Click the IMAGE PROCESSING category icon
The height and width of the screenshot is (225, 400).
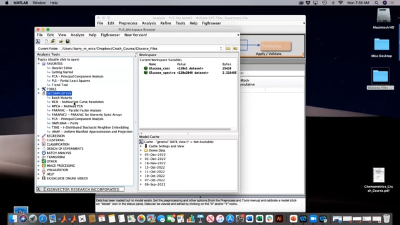(44, 166)
